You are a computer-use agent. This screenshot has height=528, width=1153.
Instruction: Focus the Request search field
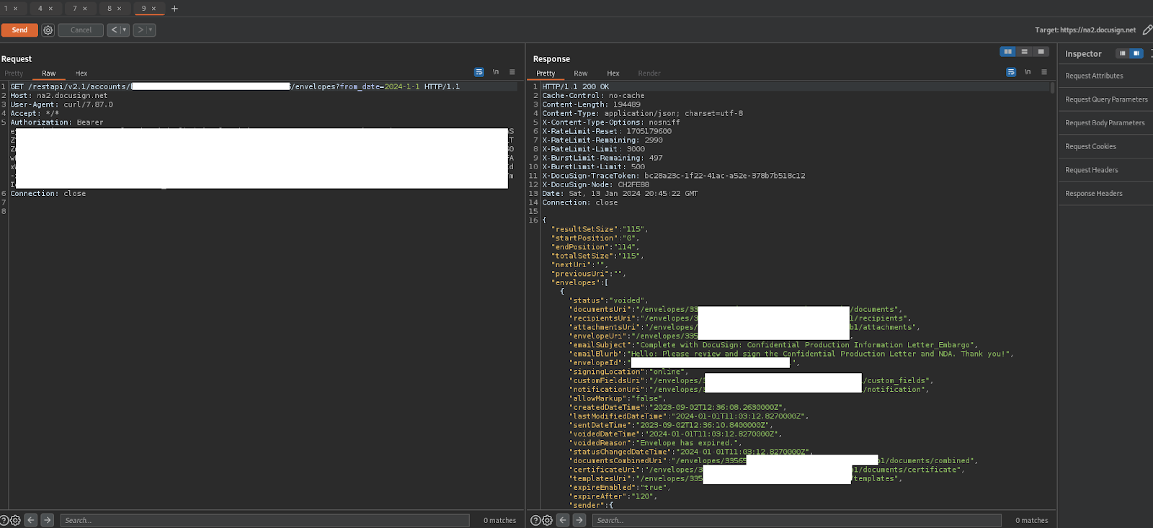coord(264,520)
